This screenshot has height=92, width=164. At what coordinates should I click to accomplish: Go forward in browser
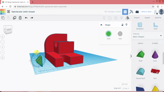tap(6, 6)
